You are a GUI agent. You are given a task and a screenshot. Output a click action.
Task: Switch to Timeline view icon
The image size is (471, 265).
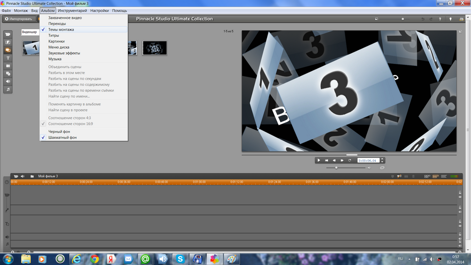coord(436,176)
